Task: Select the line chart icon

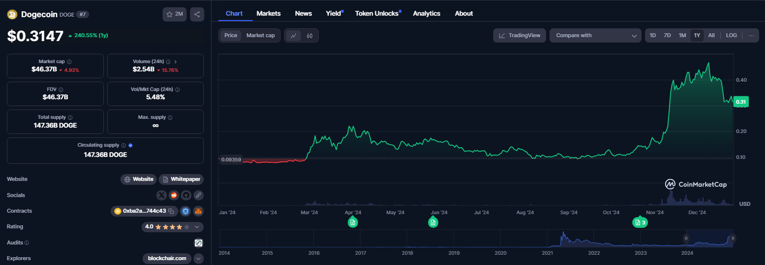Action: point(293,36)
